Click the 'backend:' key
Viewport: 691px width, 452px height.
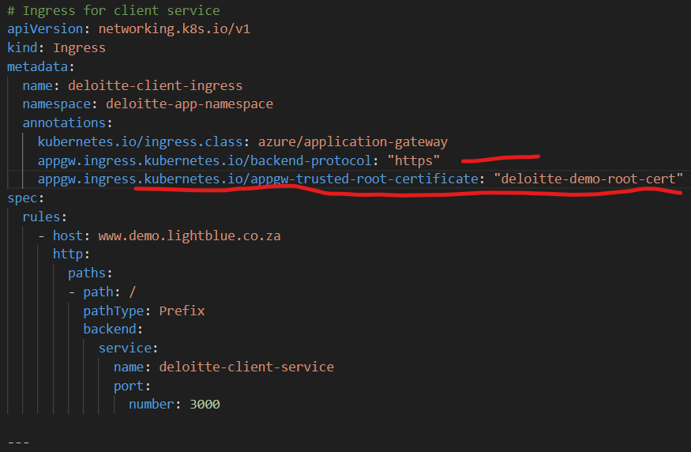(113, 329)
